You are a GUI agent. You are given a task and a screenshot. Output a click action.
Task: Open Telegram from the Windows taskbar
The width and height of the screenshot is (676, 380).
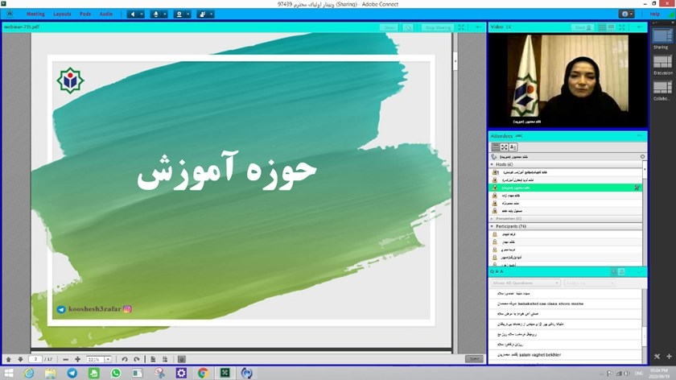click(72, 374)
